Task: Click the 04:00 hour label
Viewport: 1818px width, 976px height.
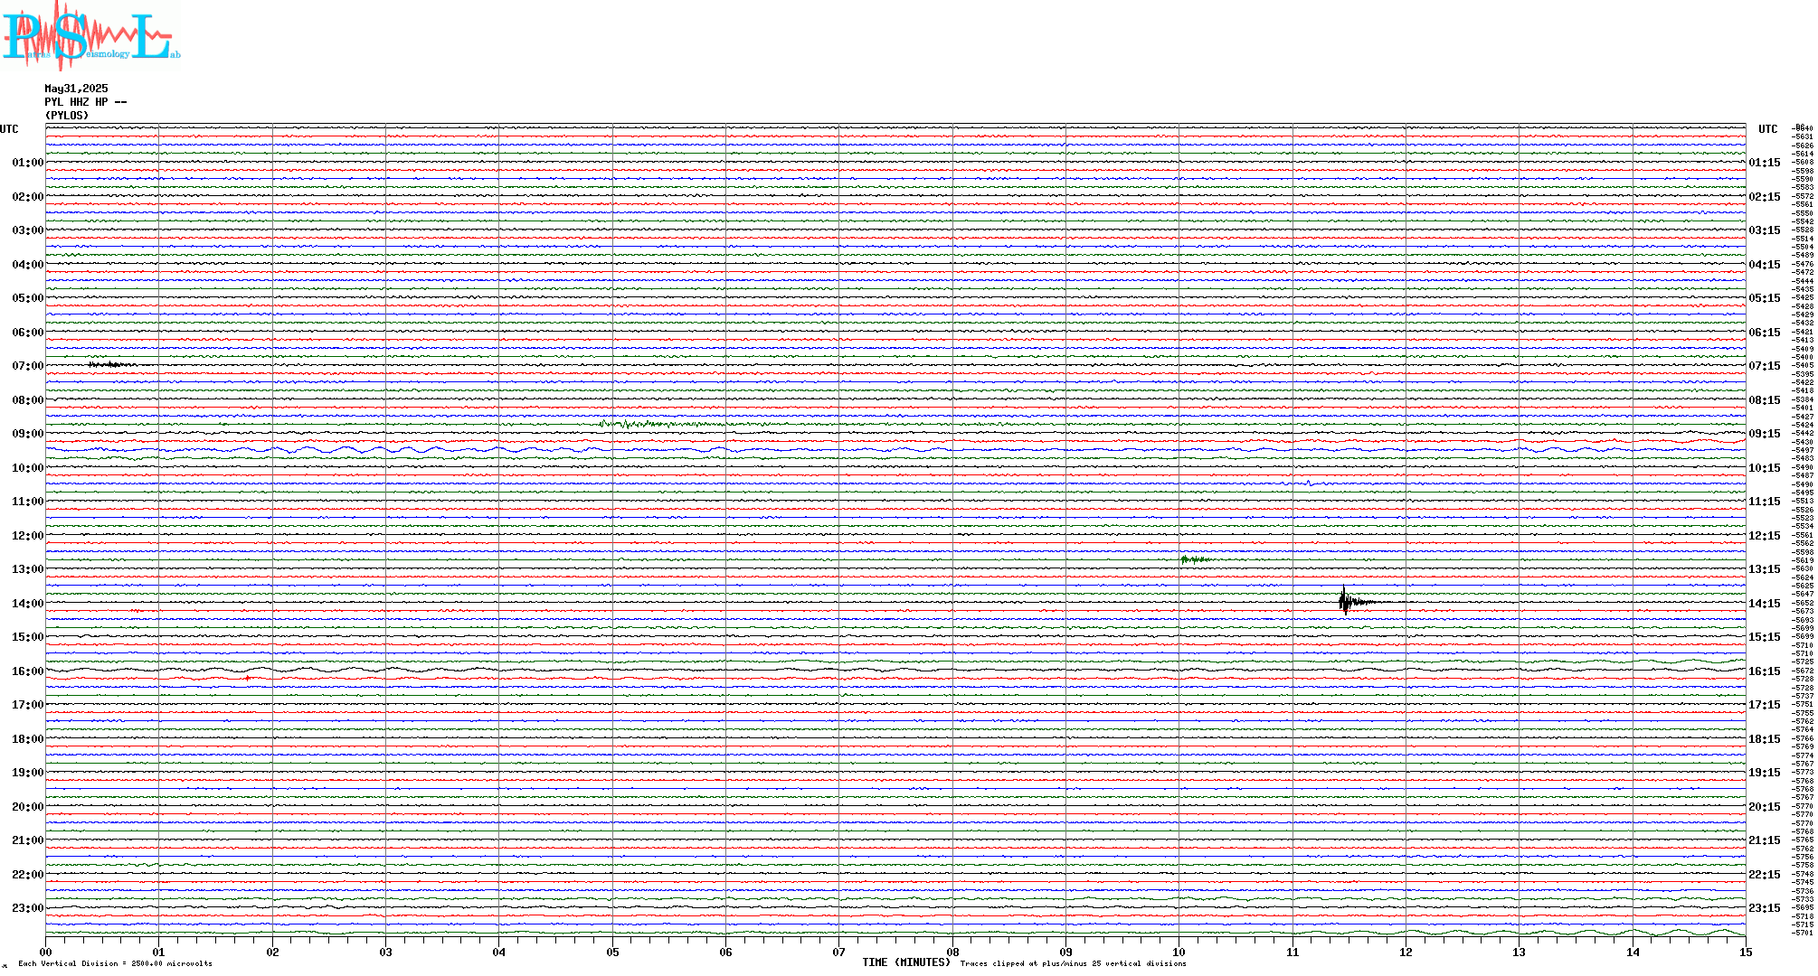Action: tap(27, 265)
